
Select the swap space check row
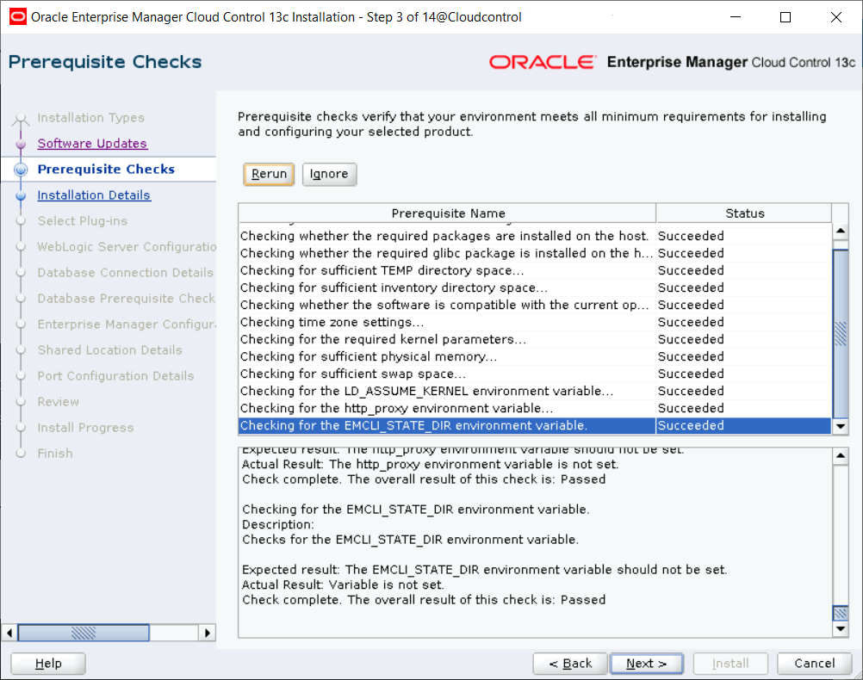534,374
